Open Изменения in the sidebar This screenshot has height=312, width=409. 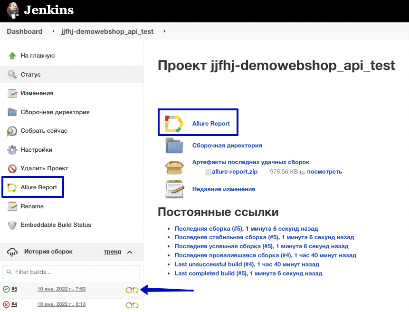pos(37,93)
